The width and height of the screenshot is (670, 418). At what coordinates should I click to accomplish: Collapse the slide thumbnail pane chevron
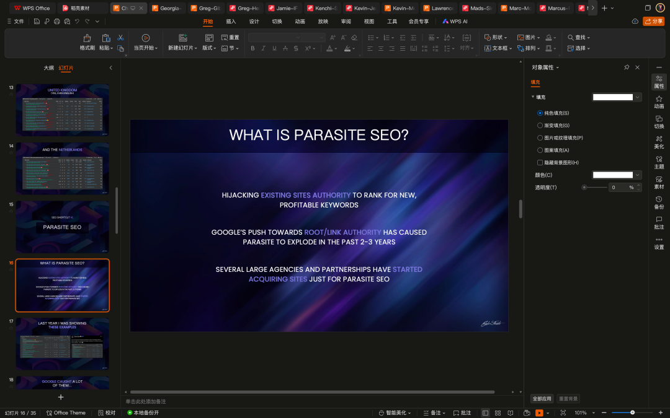(x=110, y=68)
